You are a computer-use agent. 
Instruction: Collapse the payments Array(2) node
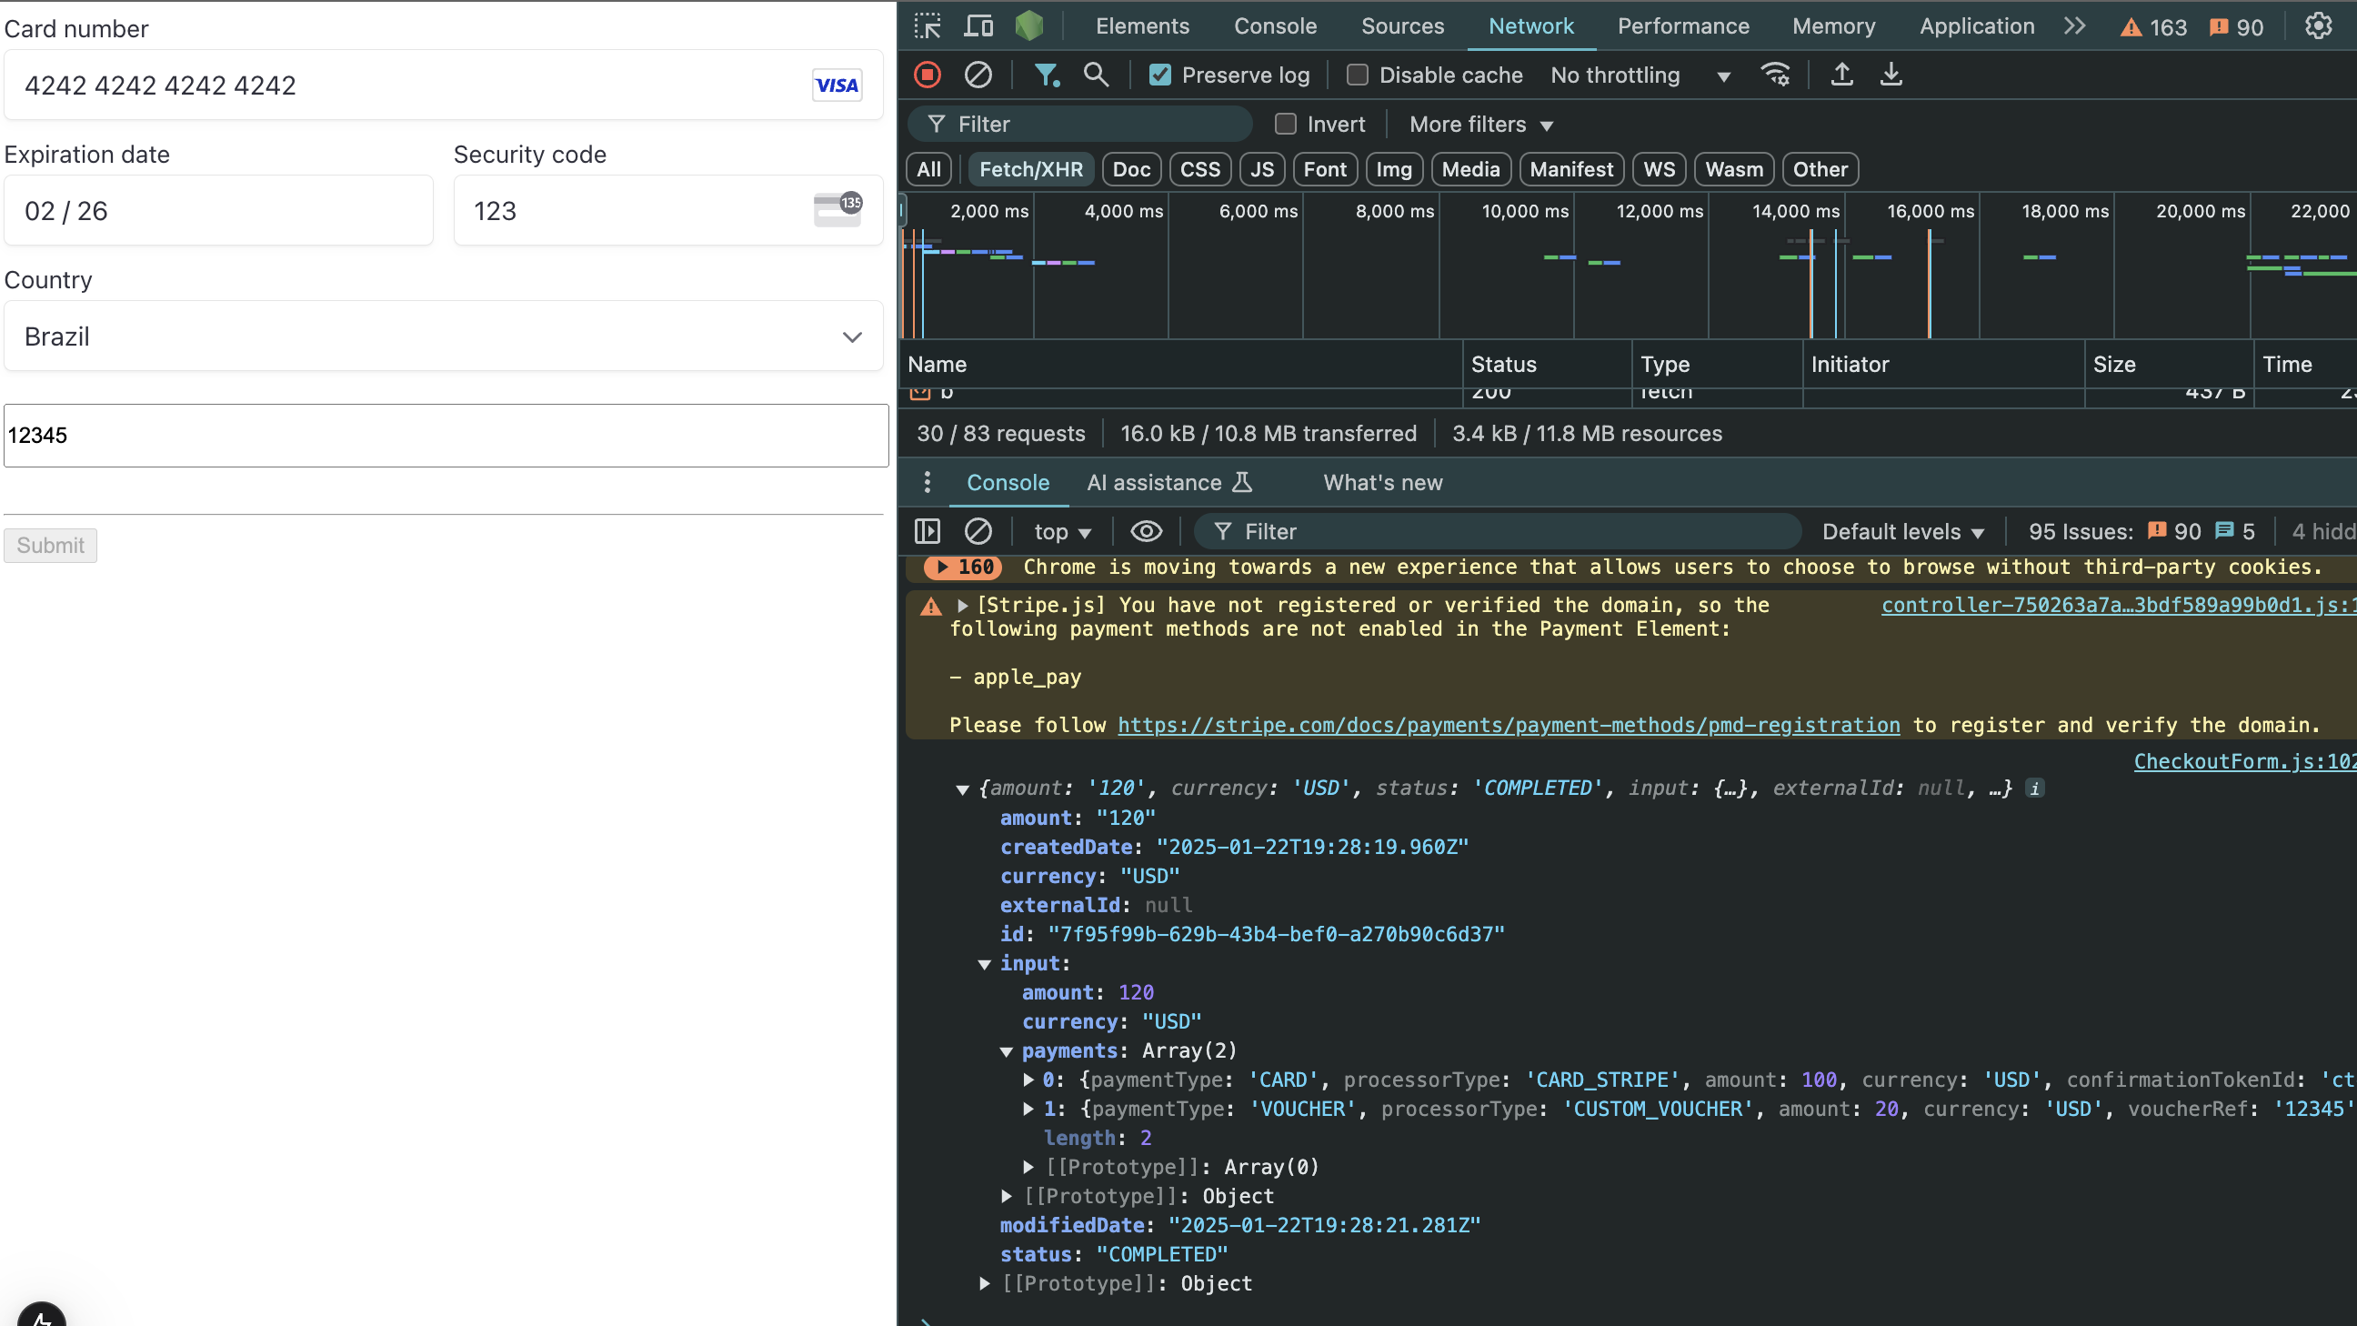click(1007, 1051)
